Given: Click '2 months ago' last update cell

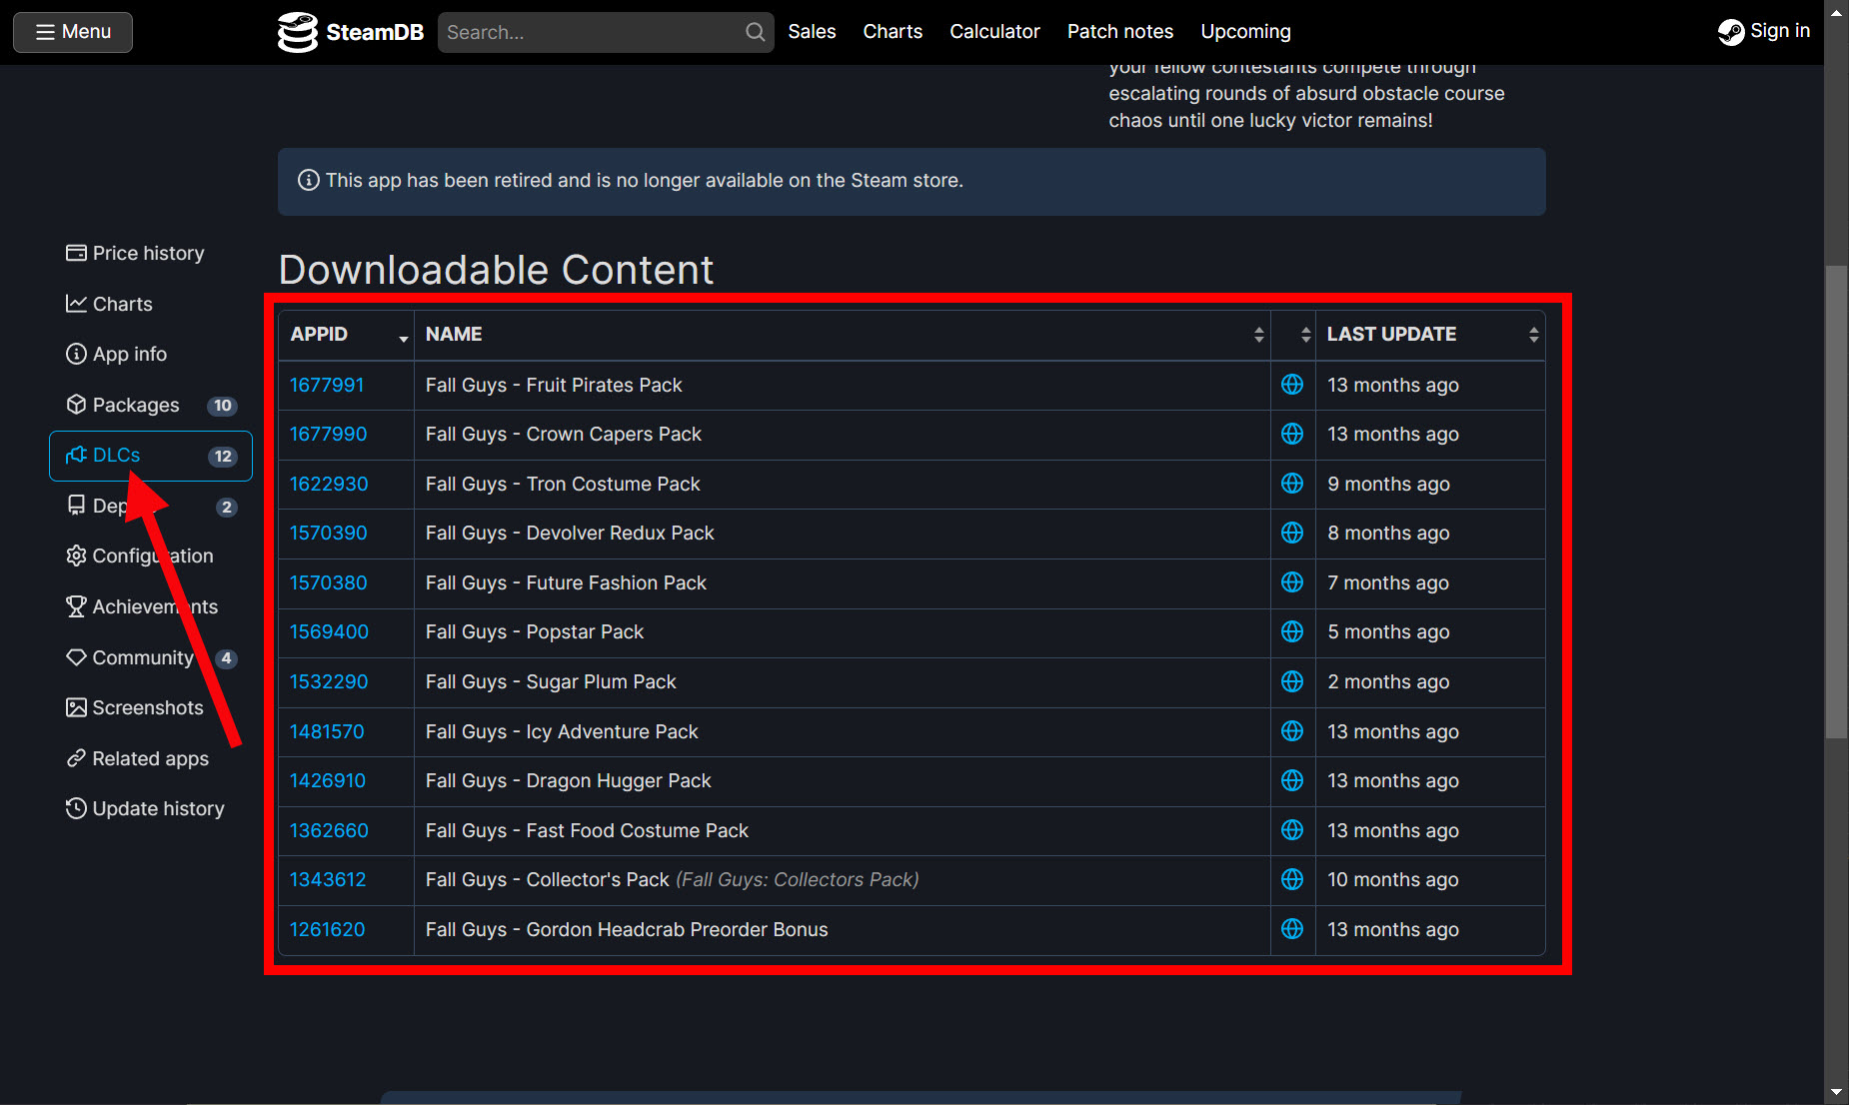Looking at the screenshot, I should click(1430, 682).
